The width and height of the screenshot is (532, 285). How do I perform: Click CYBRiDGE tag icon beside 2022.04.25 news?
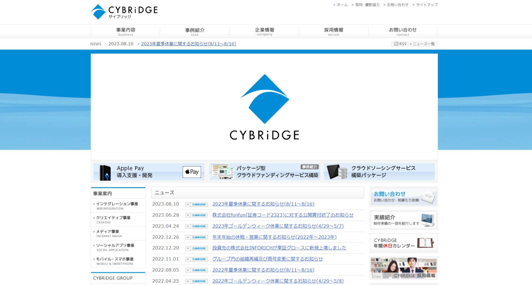pyautogui.click(x=197, y=281)
